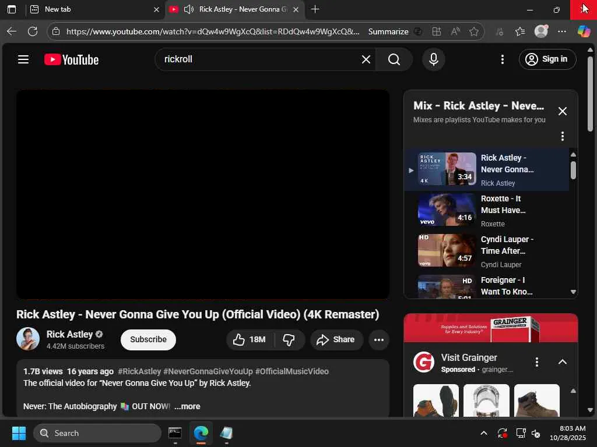Click the Grainger logo icon
The image size is (597, 447).
(x=424, y=362)
